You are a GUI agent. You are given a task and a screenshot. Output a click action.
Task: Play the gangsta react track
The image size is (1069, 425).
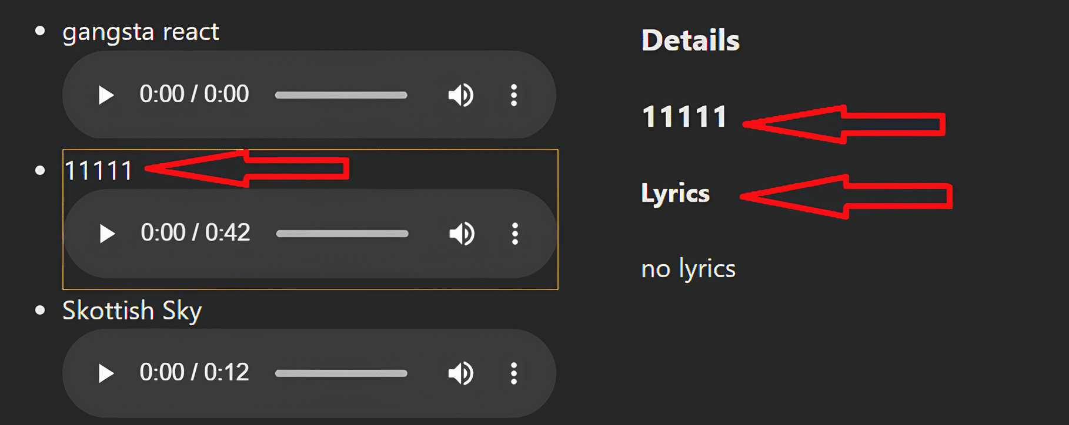106,95
